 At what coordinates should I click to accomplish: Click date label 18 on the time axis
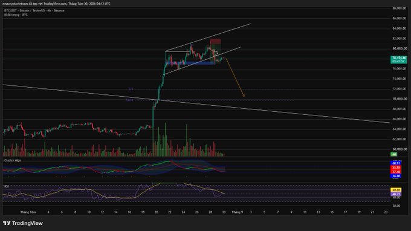143,212
